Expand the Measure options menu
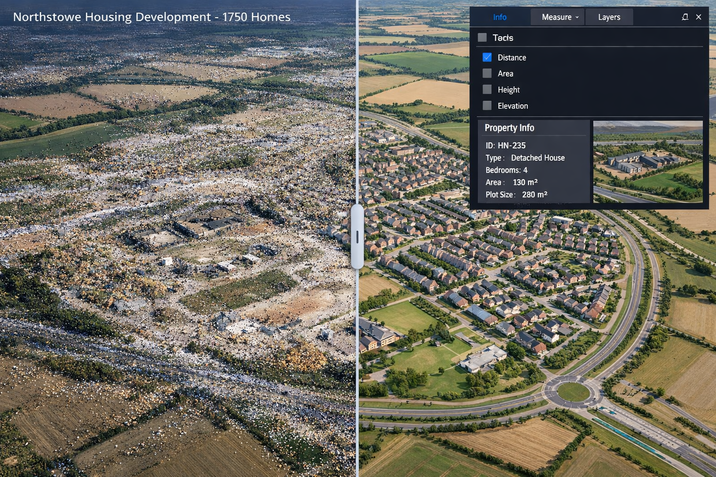Image resolution: width=716 pixels, height=477 pixels. tap(557, 17)
